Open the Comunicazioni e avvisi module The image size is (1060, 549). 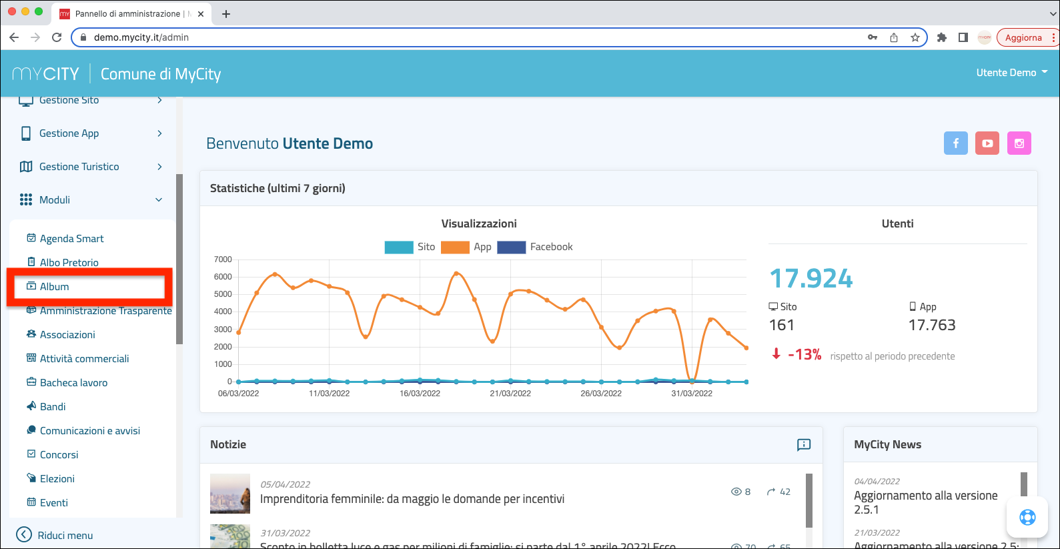point(90,431)
